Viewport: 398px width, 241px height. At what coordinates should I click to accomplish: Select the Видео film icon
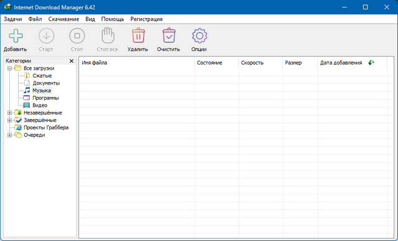[x=27, y=105]
